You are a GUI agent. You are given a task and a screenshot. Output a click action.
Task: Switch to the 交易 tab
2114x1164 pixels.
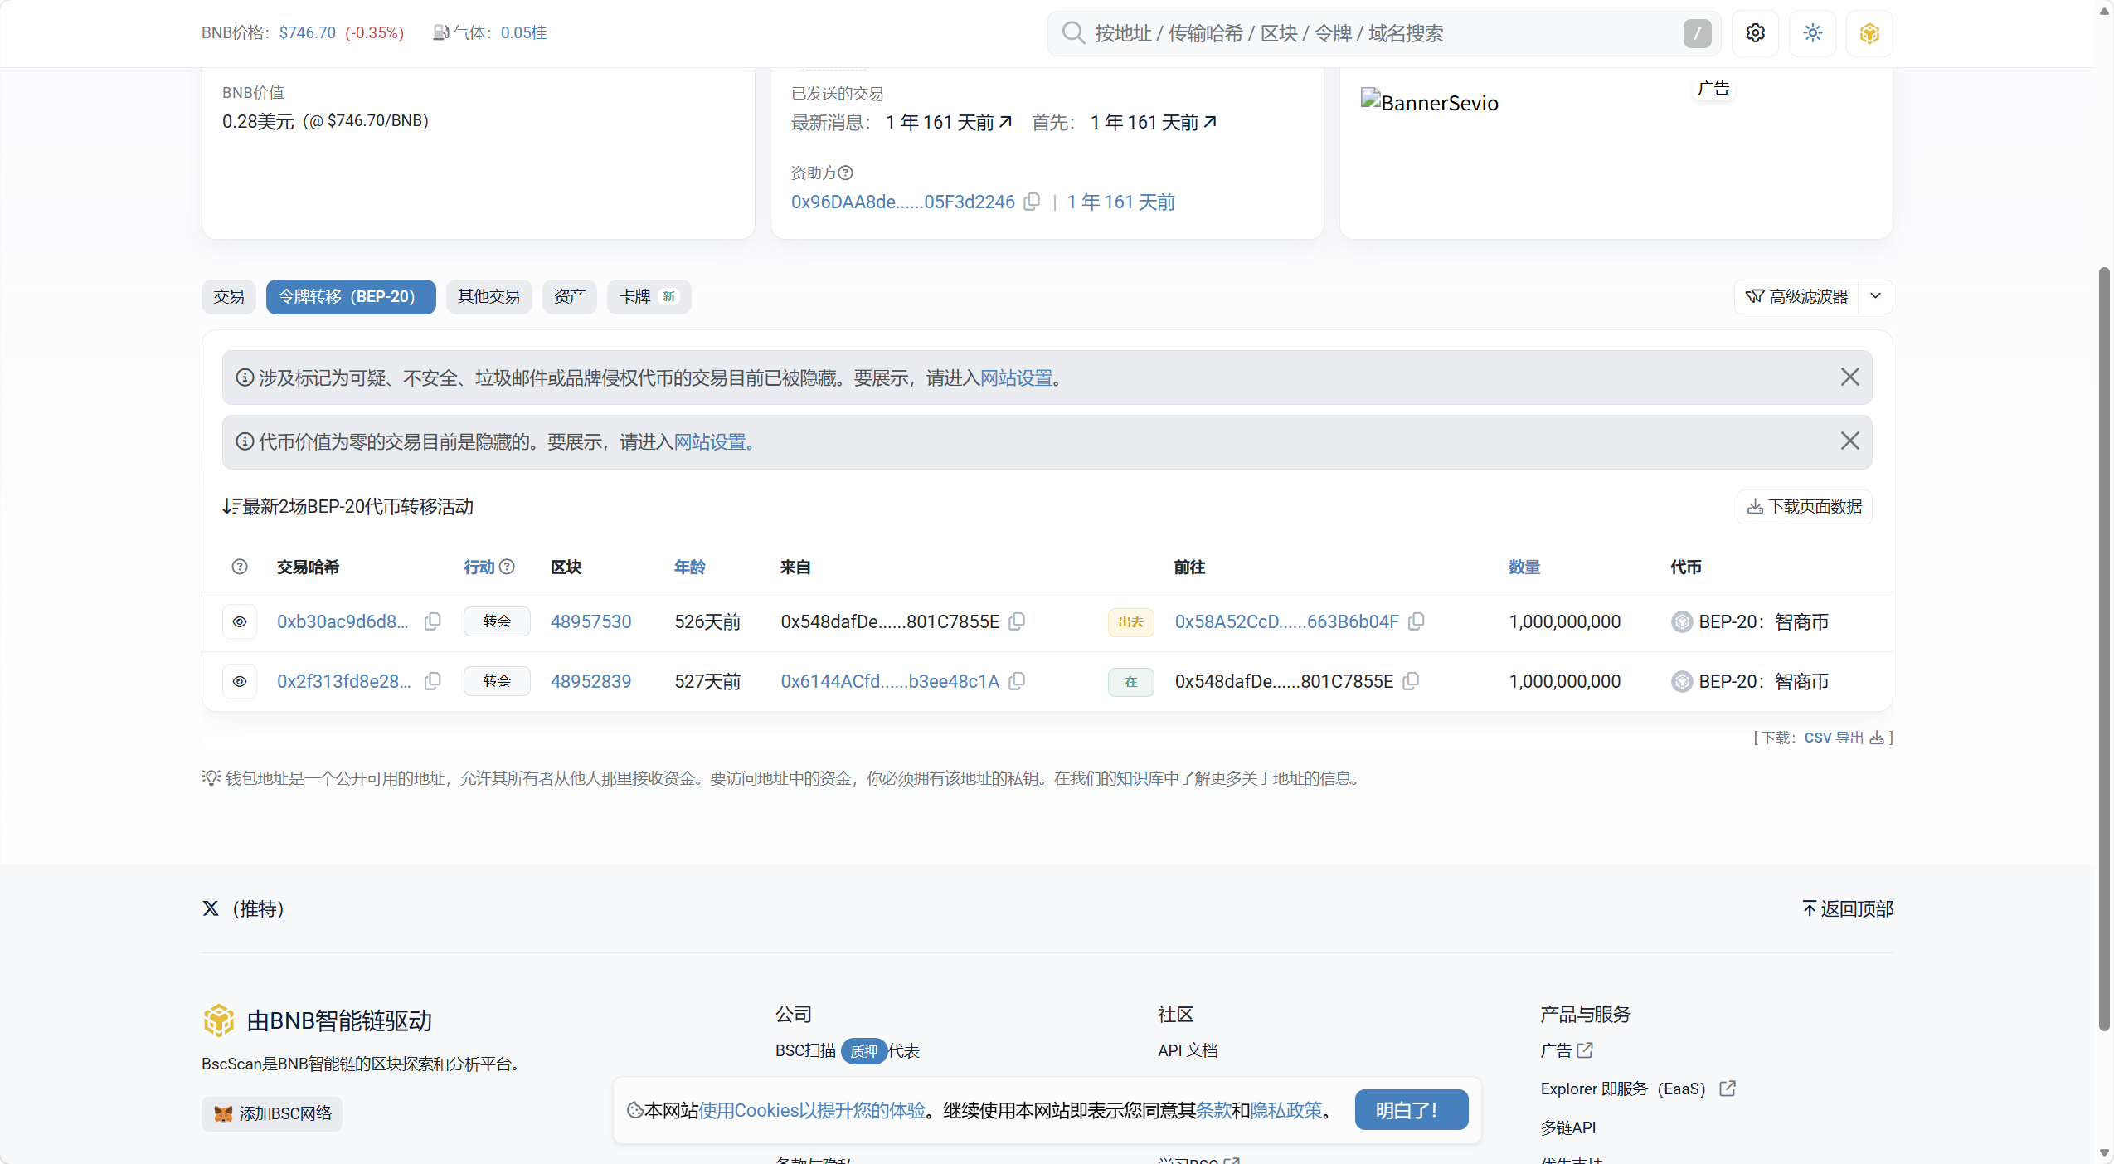pos(229,296)
